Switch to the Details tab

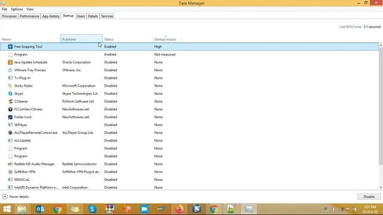(93, 16)
